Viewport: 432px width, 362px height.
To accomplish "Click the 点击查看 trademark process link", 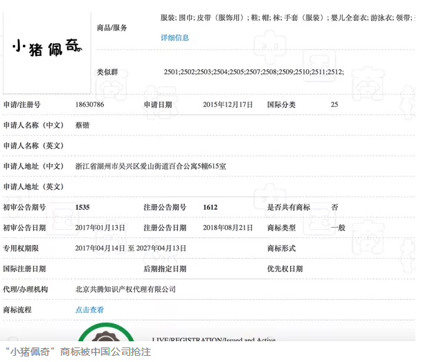I will click(89, 310).
